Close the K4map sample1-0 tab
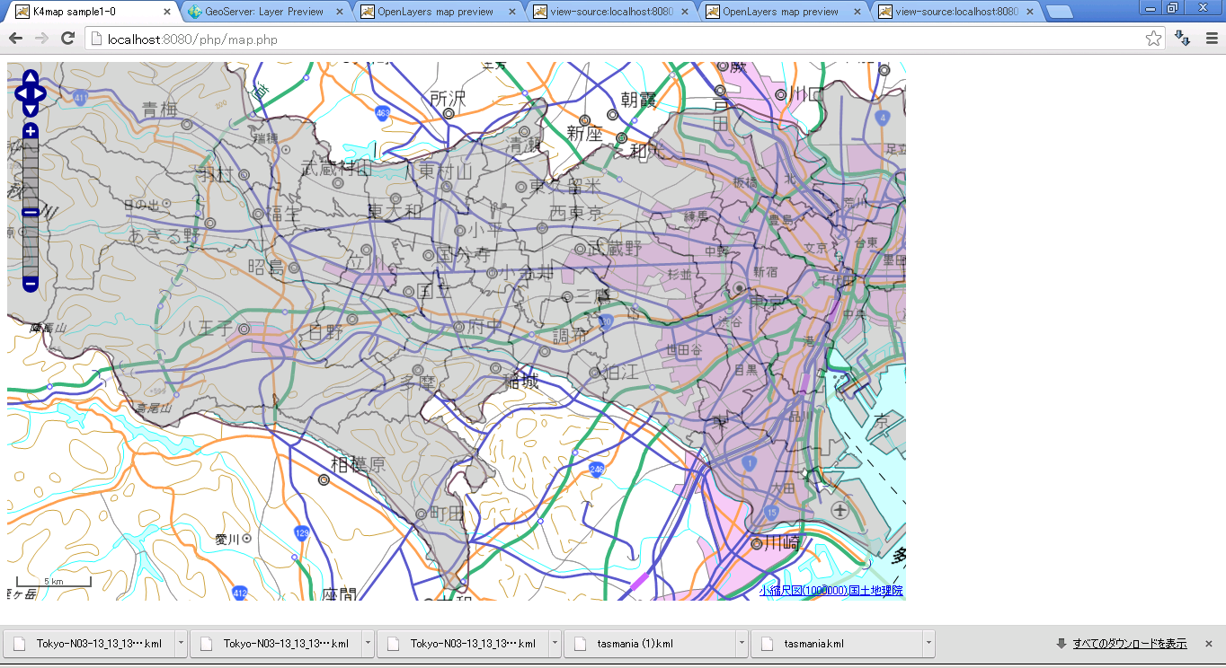The height and width of the screenshot is (668, 1226). [x=167, y=13]
